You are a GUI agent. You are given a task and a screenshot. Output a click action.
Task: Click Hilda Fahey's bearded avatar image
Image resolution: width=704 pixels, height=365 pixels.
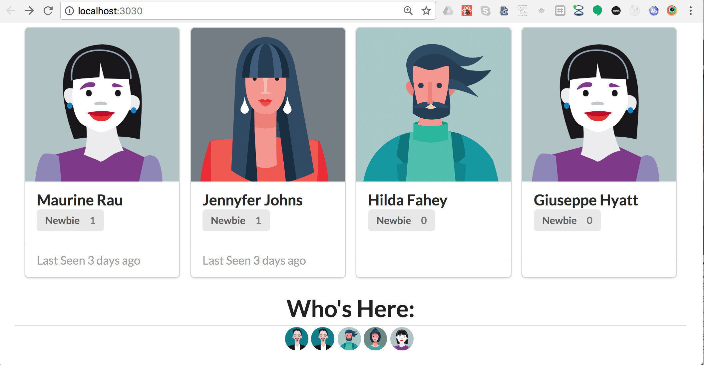click(x=433, y=105)
